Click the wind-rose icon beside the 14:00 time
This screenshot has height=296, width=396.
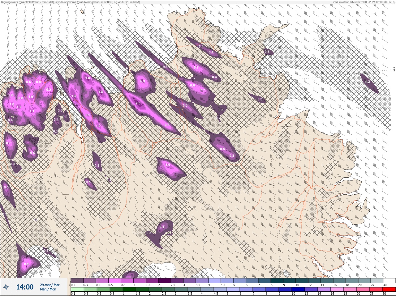click(6, 287)
